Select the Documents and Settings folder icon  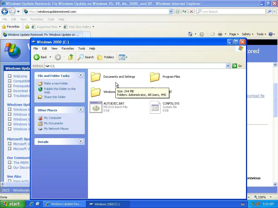[x=96, y=77]
